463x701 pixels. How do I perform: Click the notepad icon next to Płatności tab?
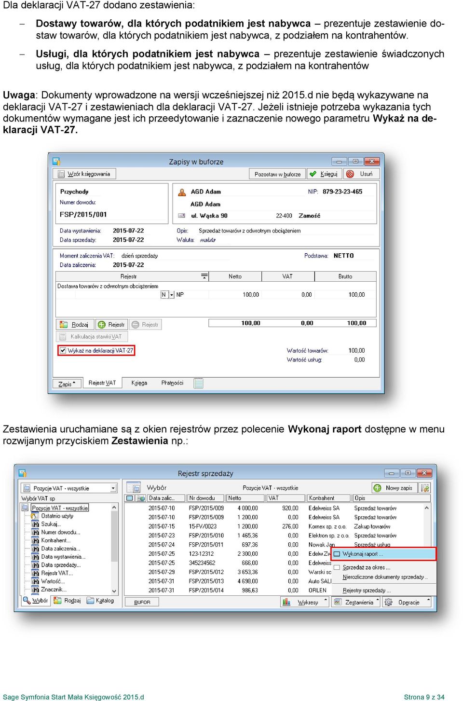pos(199,384)
